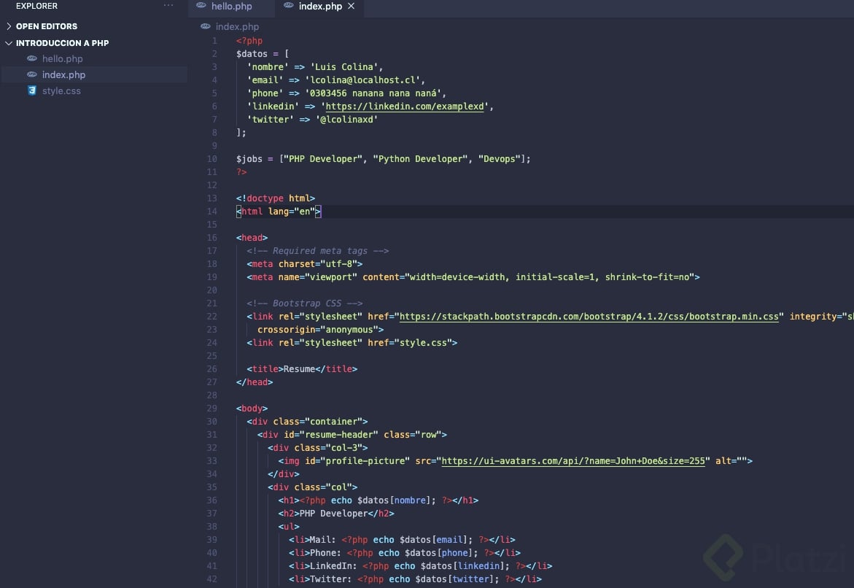Click the 'LinkedIn:' list item line
The image size is (854, 588).
tap(421, 565)
